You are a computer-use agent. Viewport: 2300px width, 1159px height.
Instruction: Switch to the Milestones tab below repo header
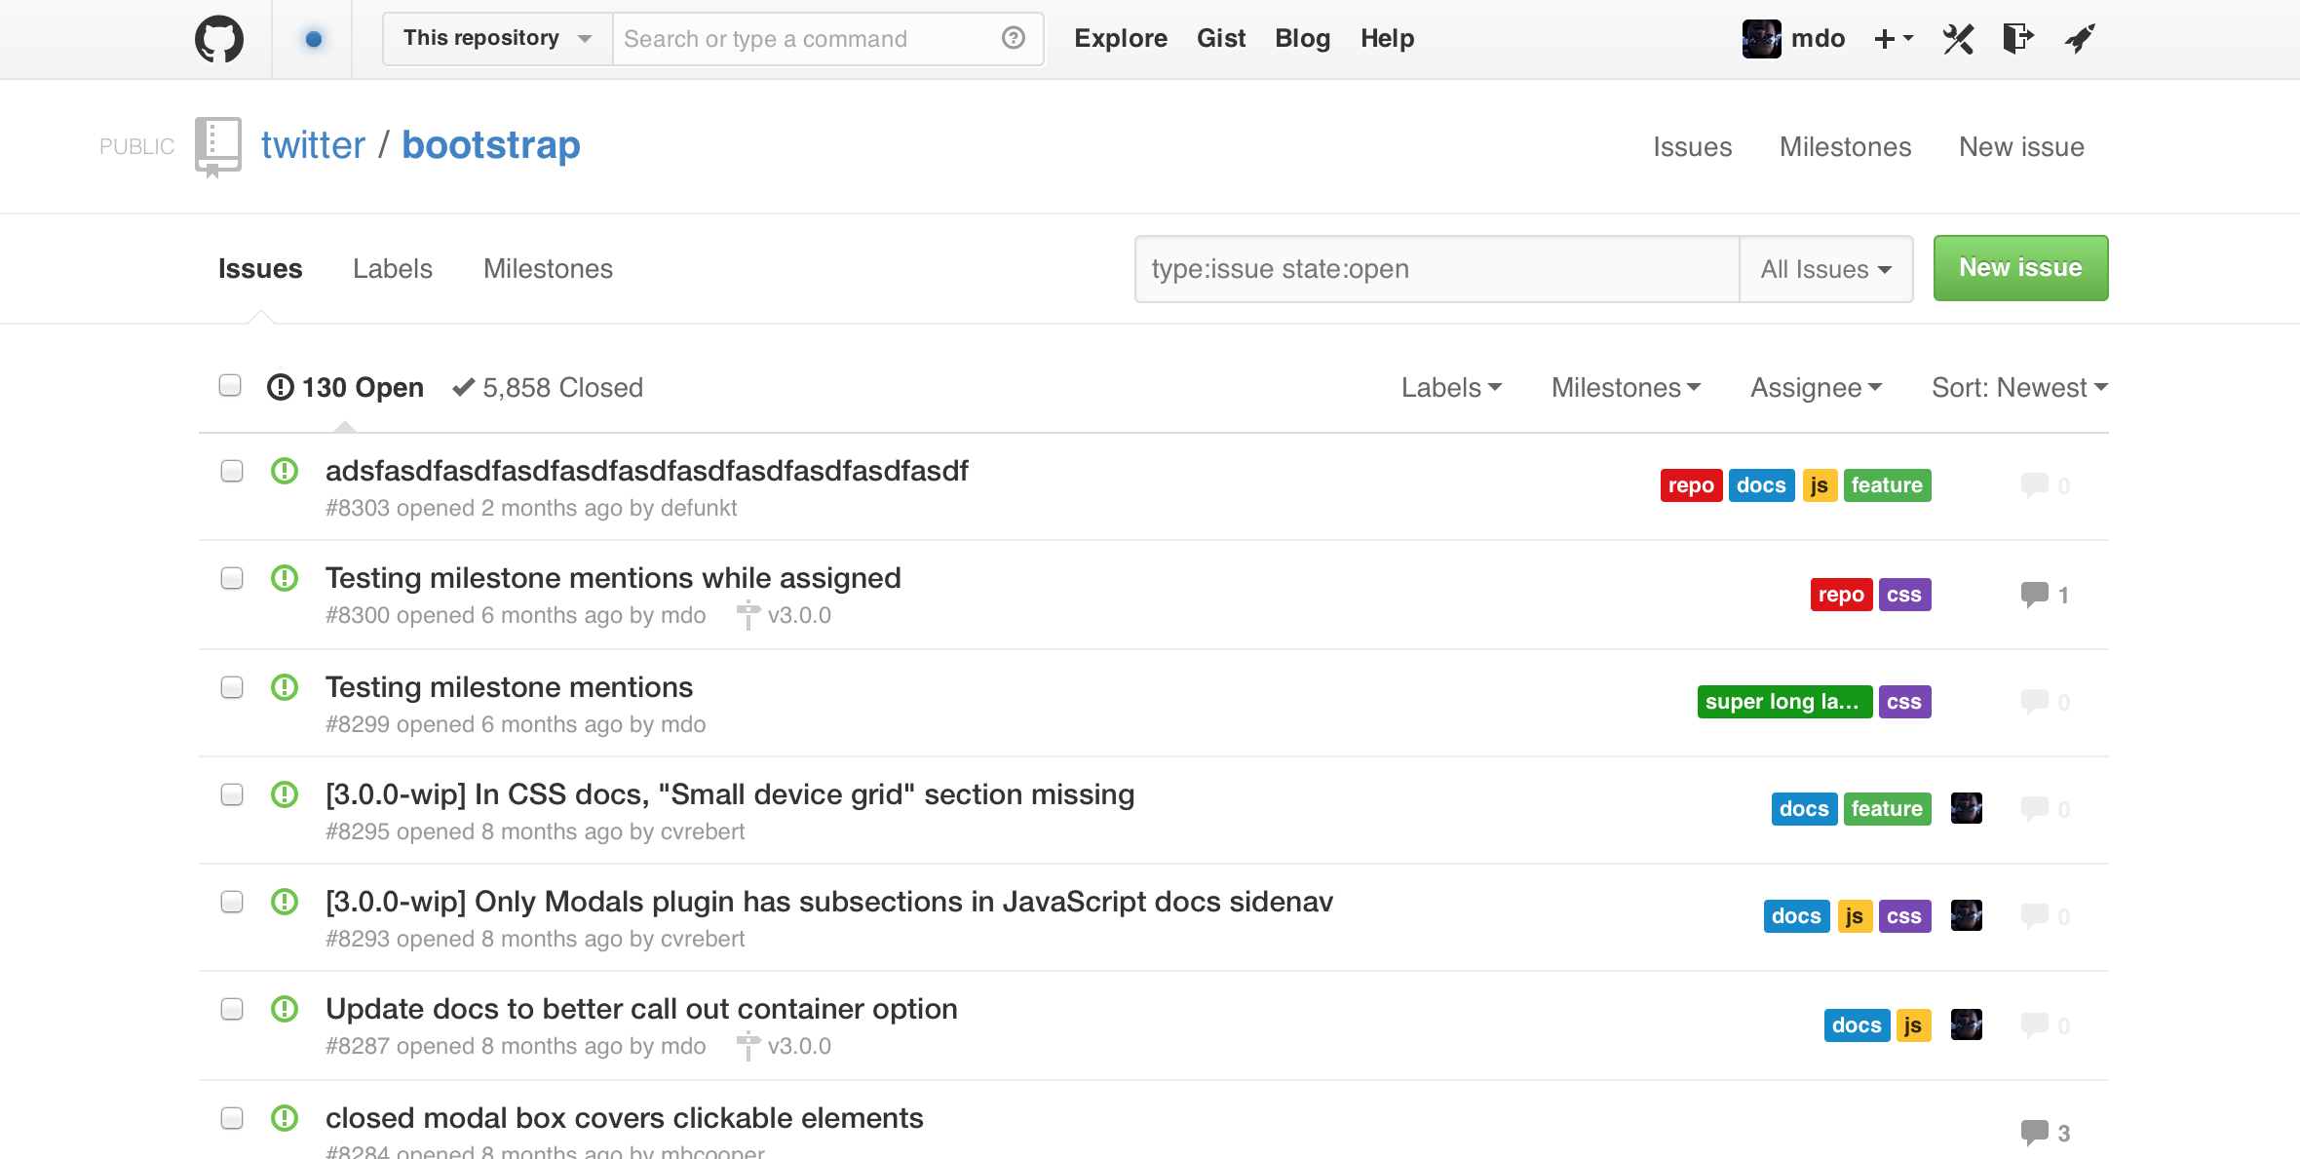[x=548, y=269]
